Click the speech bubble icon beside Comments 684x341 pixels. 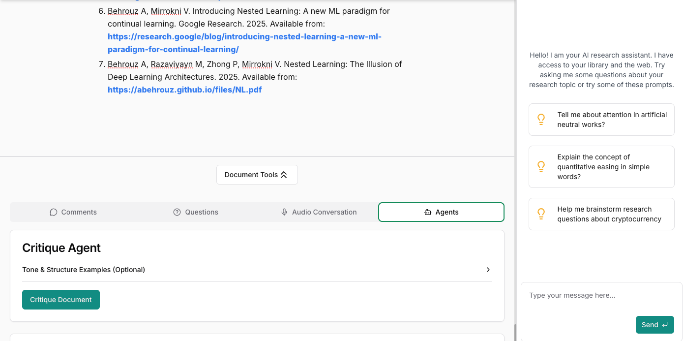pyautogui.click(x=54, y=212)
